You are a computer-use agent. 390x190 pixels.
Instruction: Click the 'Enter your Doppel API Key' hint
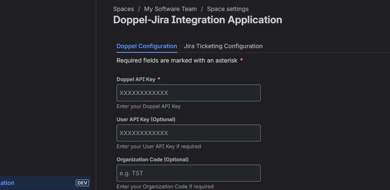coord(148,106)
